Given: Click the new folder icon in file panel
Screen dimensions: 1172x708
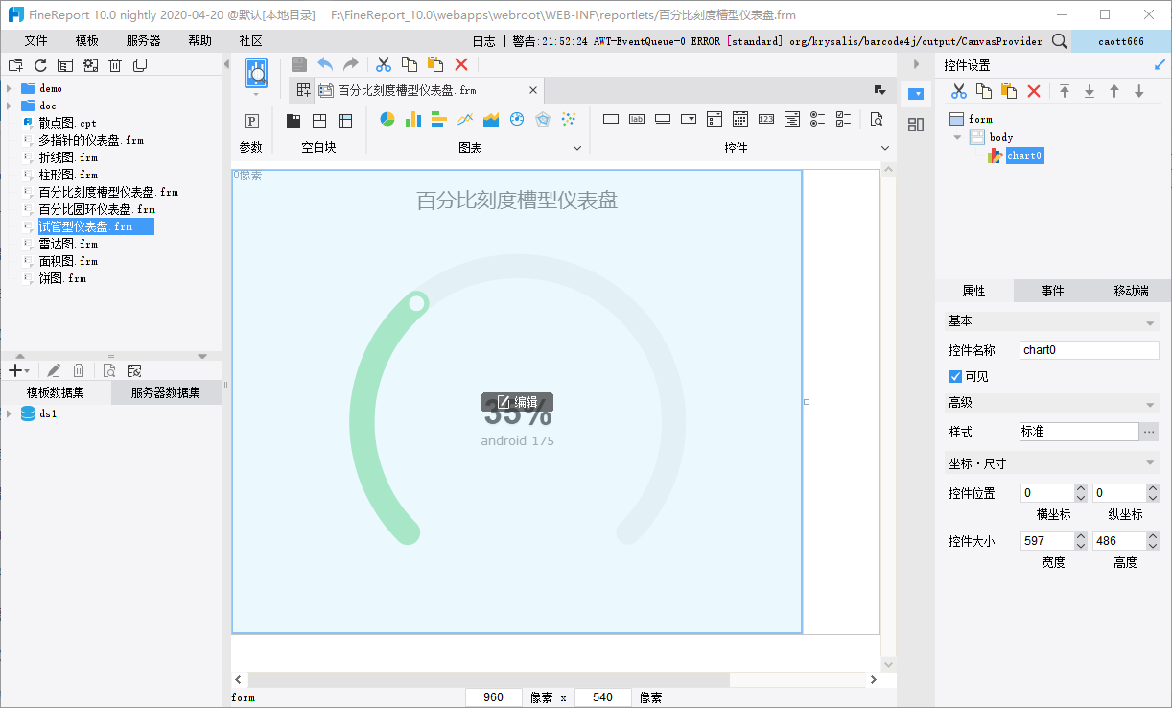Looking at the screenshot, I should pyautogui.click(x=15, y=65).
